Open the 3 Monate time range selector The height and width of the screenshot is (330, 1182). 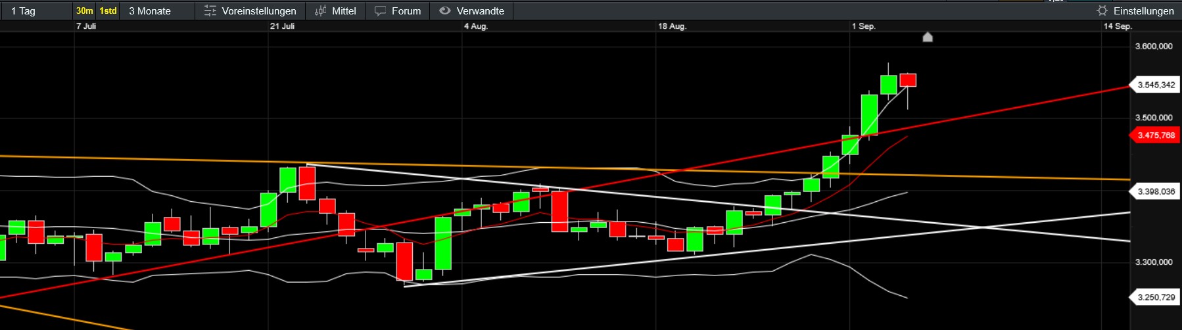pyautogui.click(x=158, y=11)
